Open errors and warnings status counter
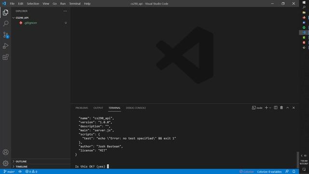 tap(31, 172)
